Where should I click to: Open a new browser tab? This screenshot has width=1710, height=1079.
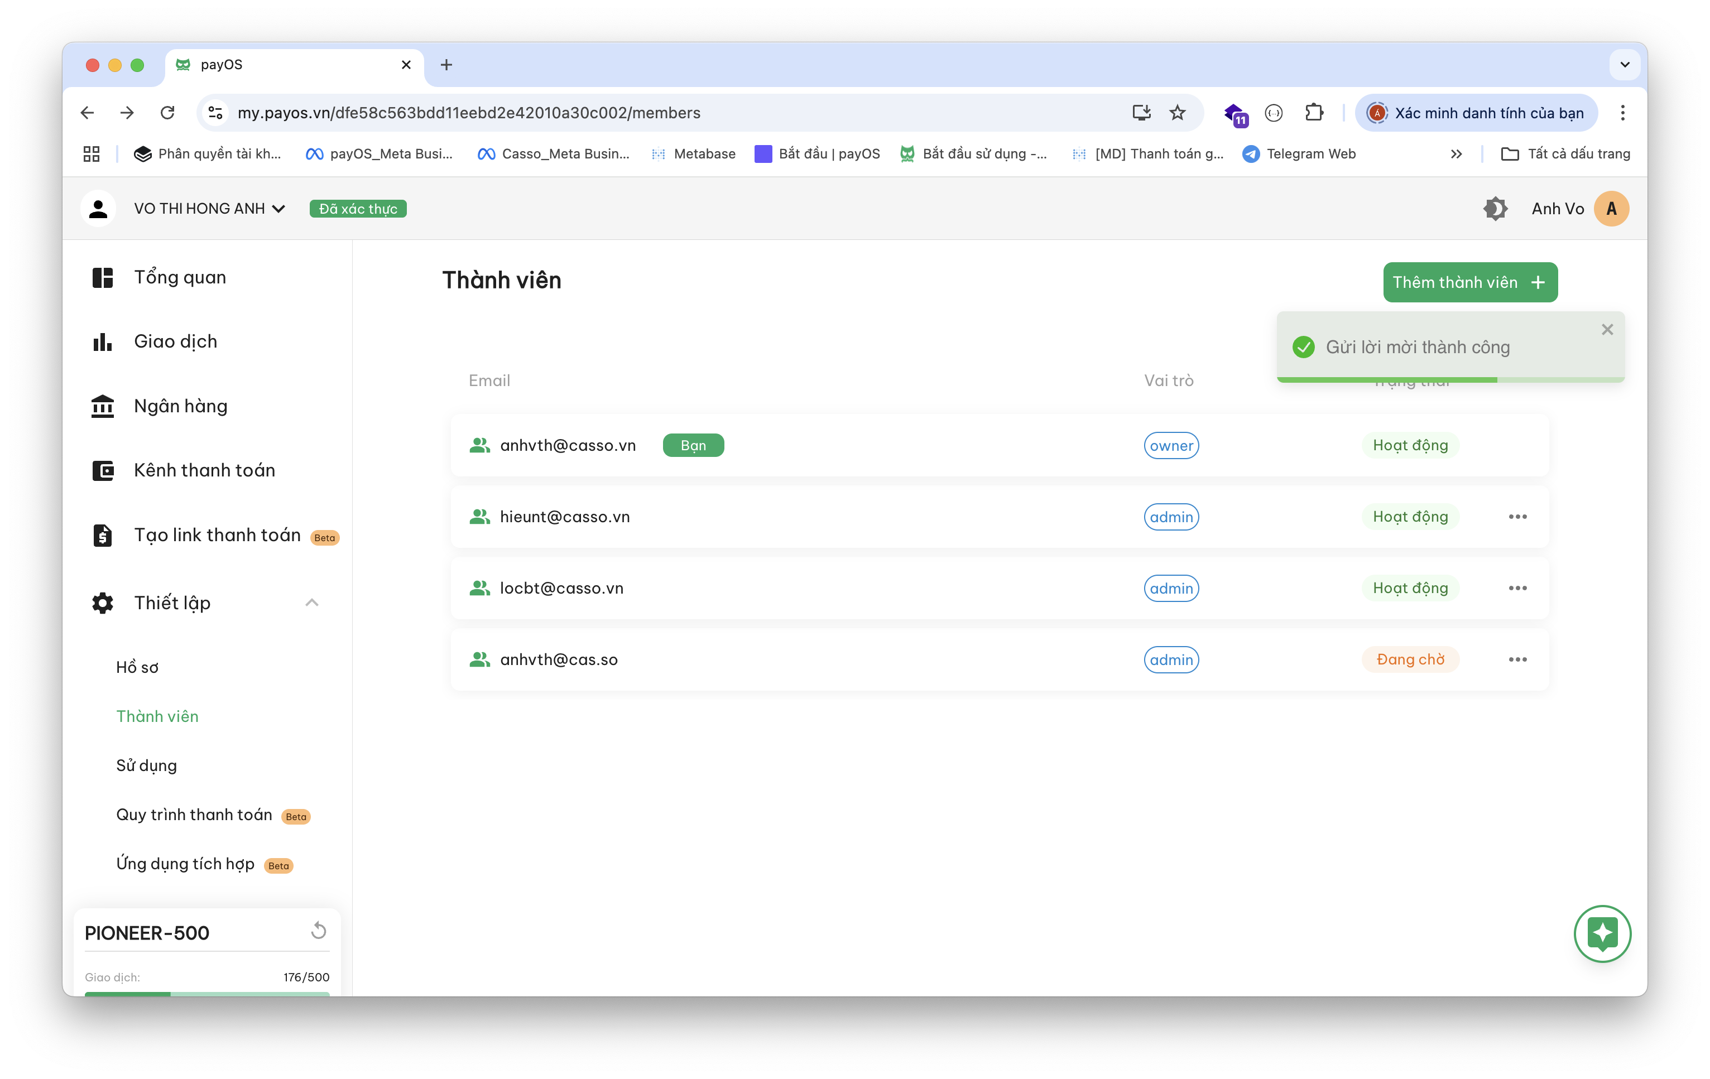coord(446,65)
